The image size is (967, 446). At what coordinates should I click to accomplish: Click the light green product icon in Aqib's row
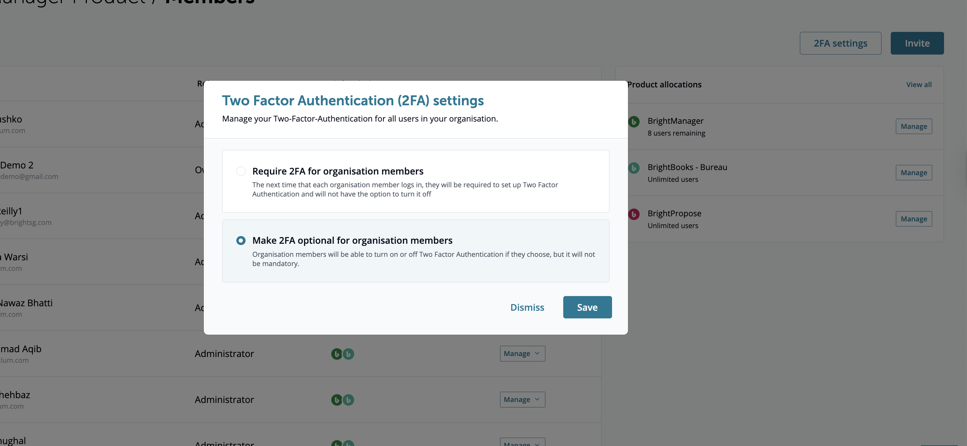click(x=349, y=354)
